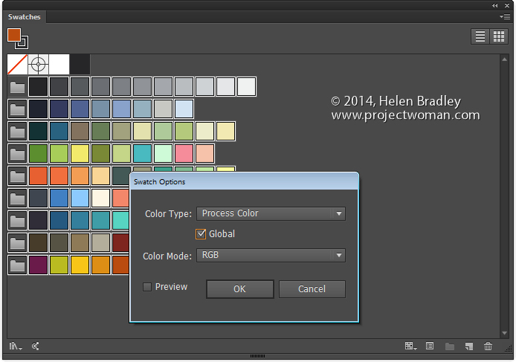The image size is (516, 362).
Task: Pick the bright yellow swatch in the last row
Action: (80, 265)
